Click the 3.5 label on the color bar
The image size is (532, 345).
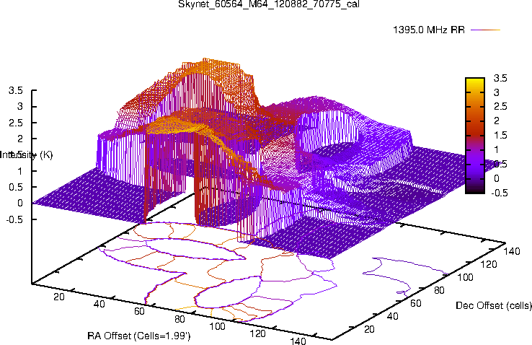tap(500, 78)
